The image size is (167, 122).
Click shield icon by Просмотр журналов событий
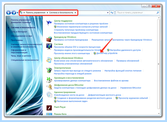click(117, 98)
